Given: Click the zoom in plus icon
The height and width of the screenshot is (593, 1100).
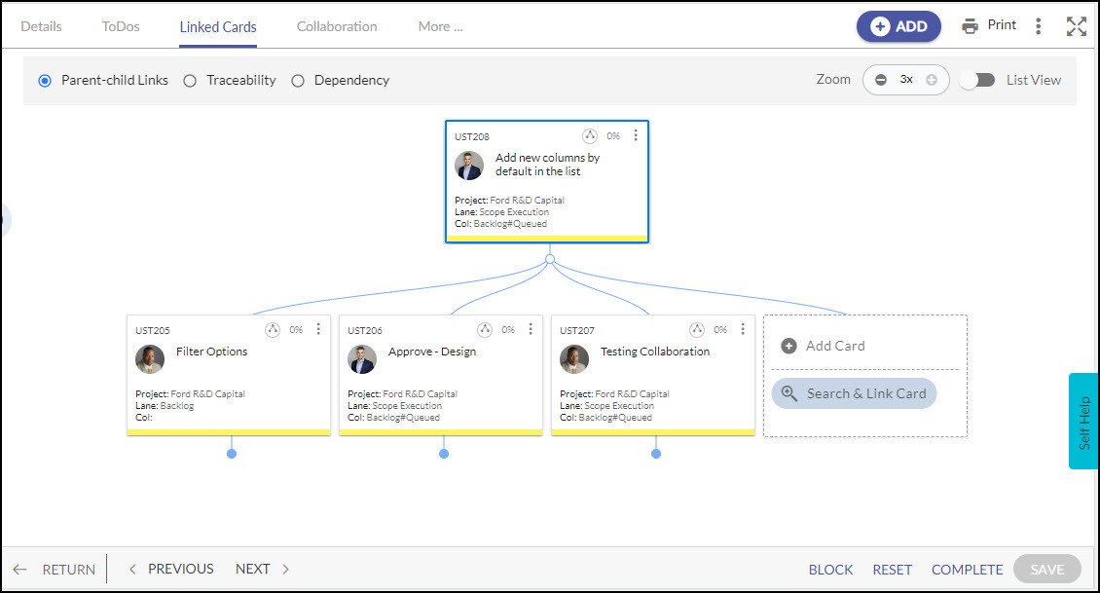Looking at the screenshot, I should point(932,80).
